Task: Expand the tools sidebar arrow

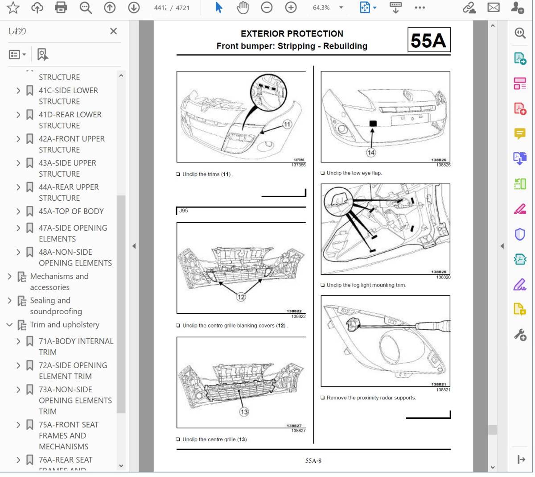Action: coord(521,460)
